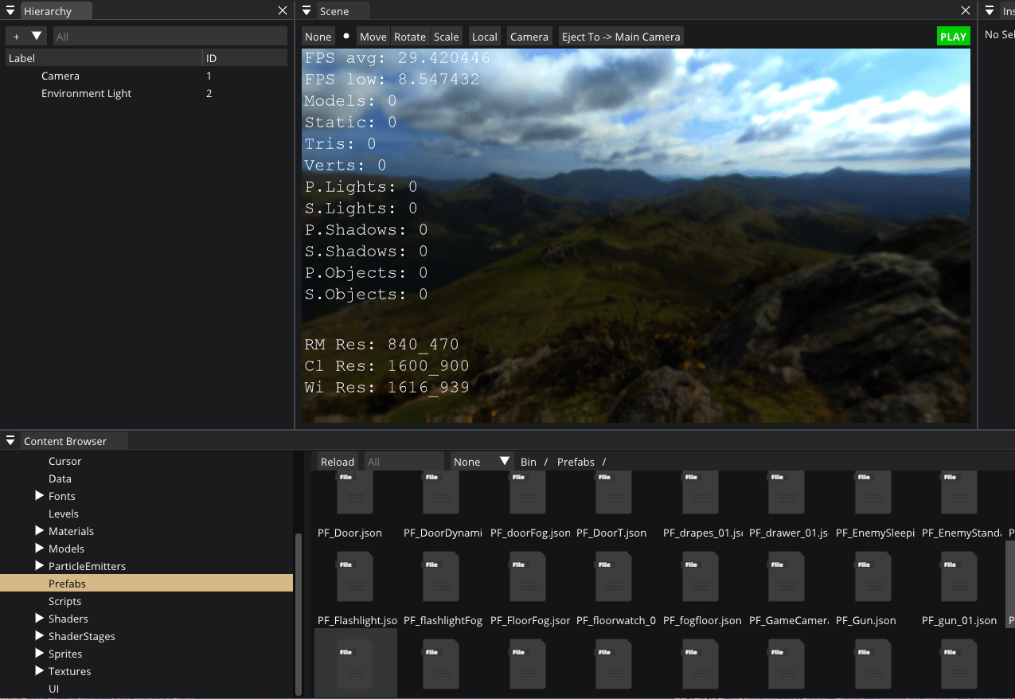This screenshot has height=699, width=1015.
Task: Select the PF_Gun.json file icon
Action: 873,576
